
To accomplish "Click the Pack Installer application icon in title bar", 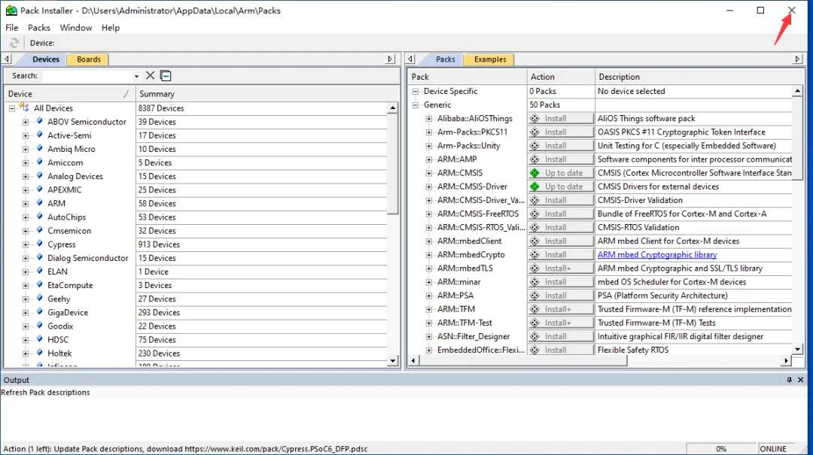I will [x=11, y=11].
